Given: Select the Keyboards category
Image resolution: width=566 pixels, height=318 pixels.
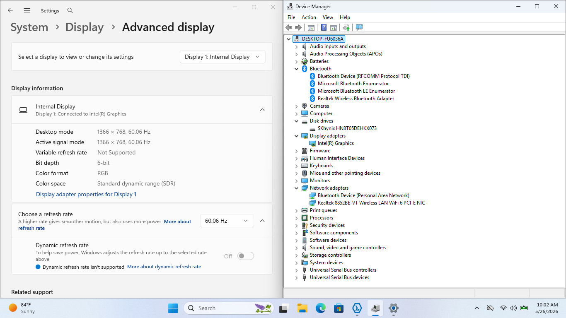Looking at the screenshot, I should (x=321, y=166).
